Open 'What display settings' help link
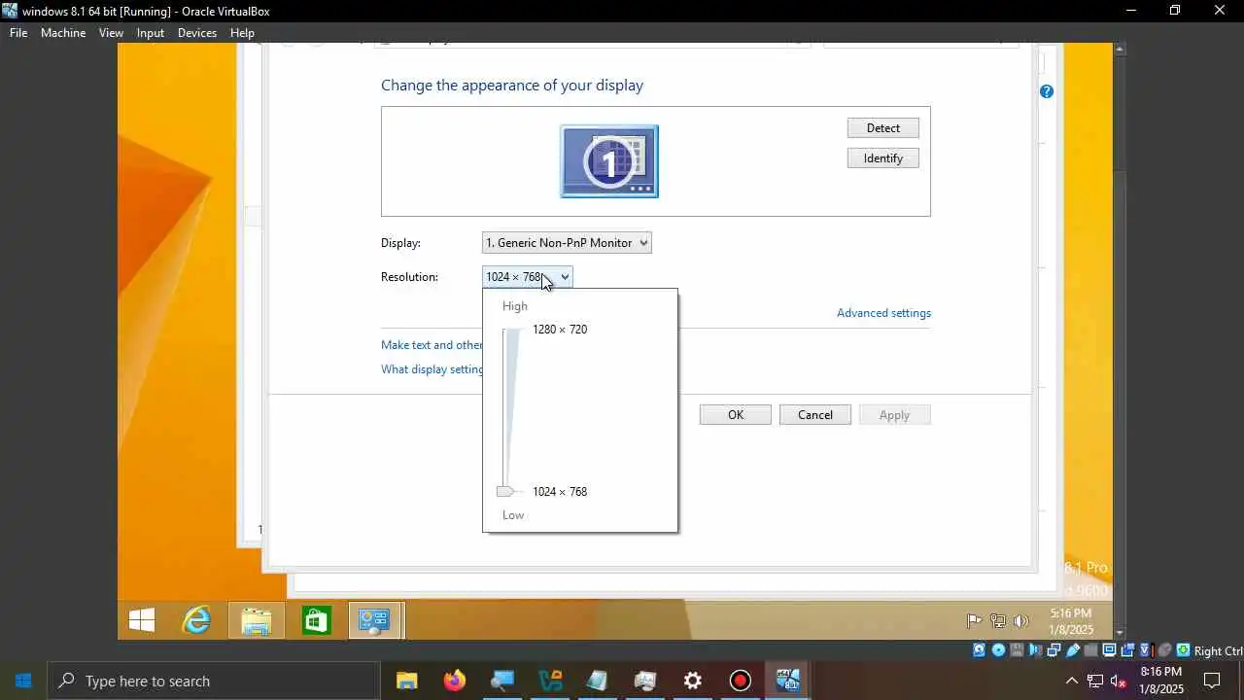 432,369
